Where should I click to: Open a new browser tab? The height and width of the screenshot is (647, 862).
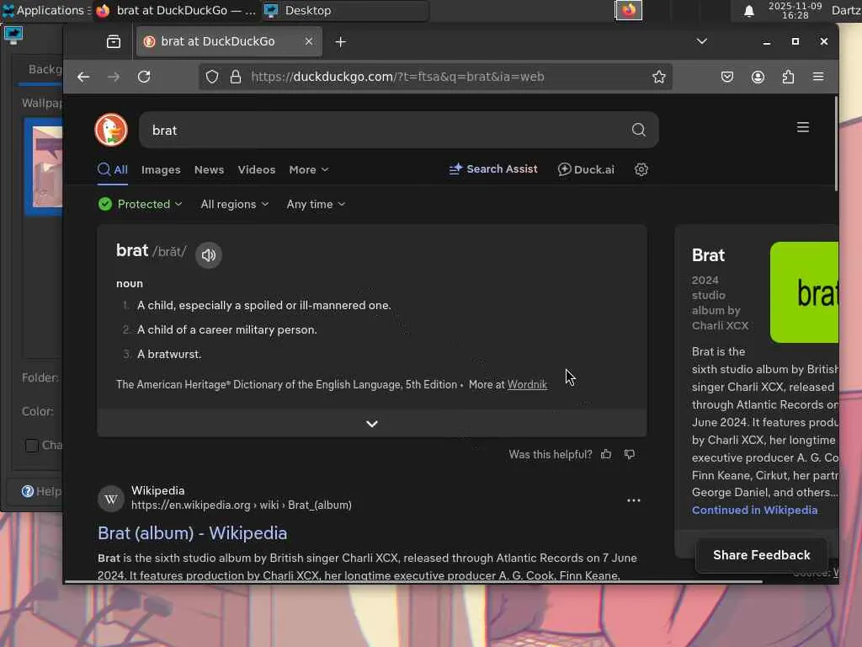(340, 42)
